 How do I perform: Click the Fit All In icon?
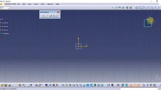pyautogui.click(x=67, y=85)
